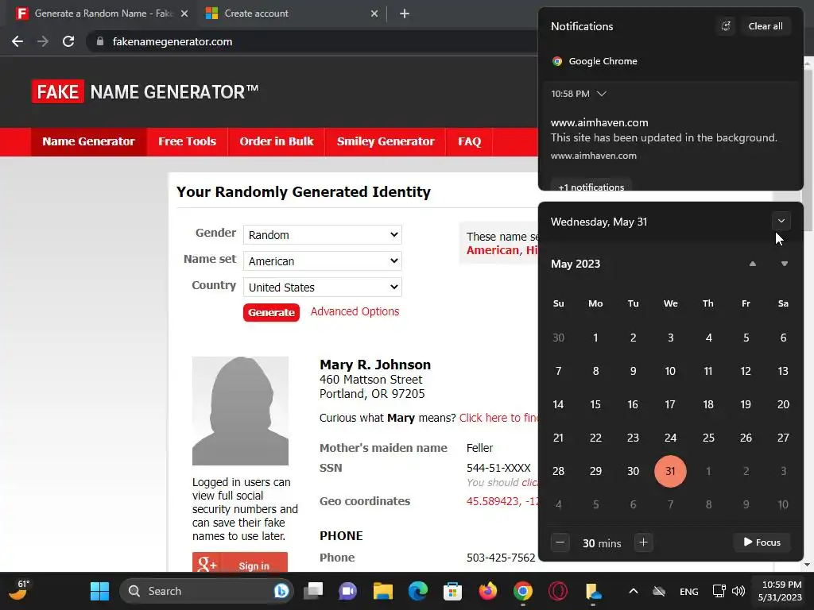Expand the Country dropdown
Screen dimensions: 814x610
(x=323, y=287)
